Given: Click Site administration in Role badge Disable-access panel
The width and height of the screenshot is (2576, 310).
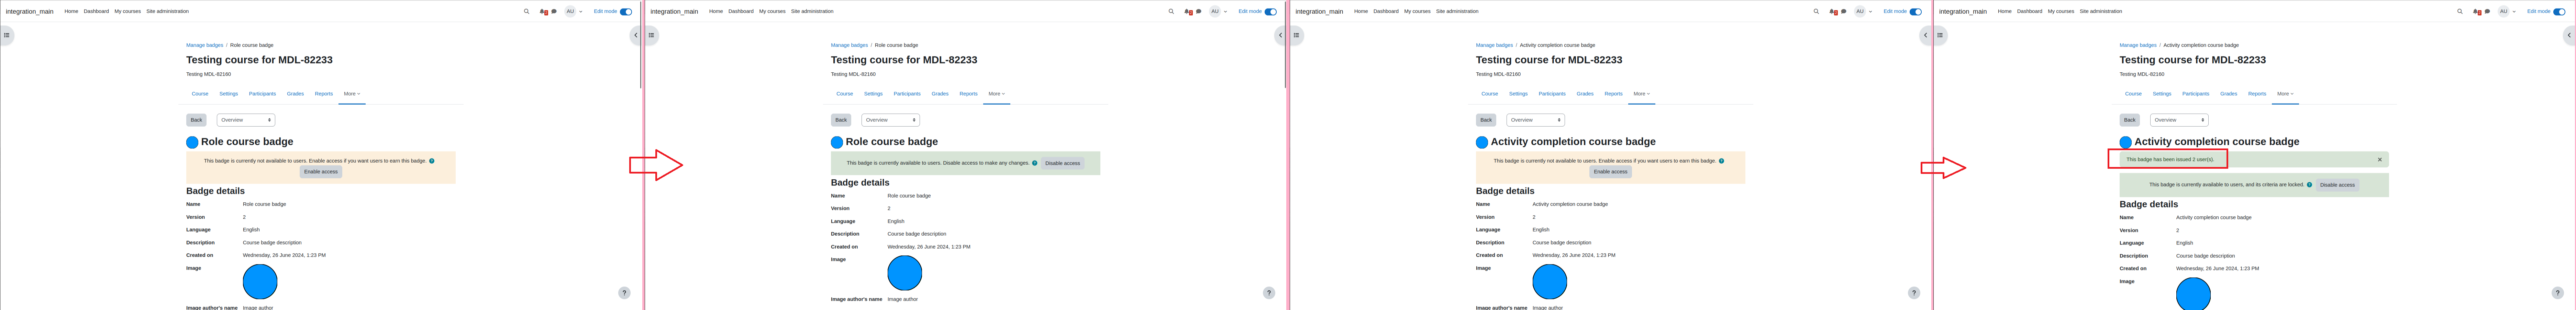Looking at the screenshot, I should pyautogui.click(x=812, y=11).
